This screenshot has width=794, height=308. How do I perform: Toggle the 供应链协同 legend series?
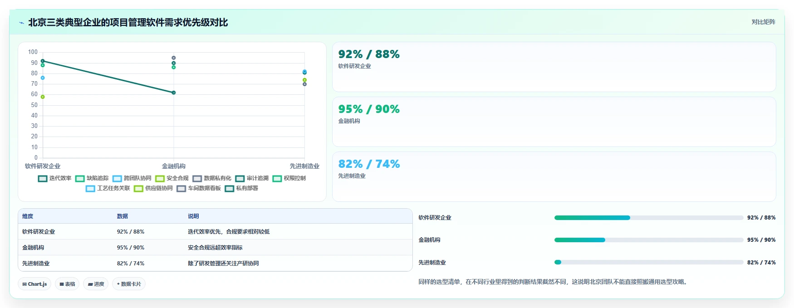coord(153,188)
